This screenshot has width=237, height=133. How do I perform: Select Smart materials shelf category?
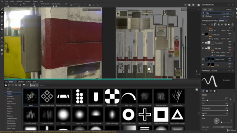pyautogui.click(x=12, y=119)
